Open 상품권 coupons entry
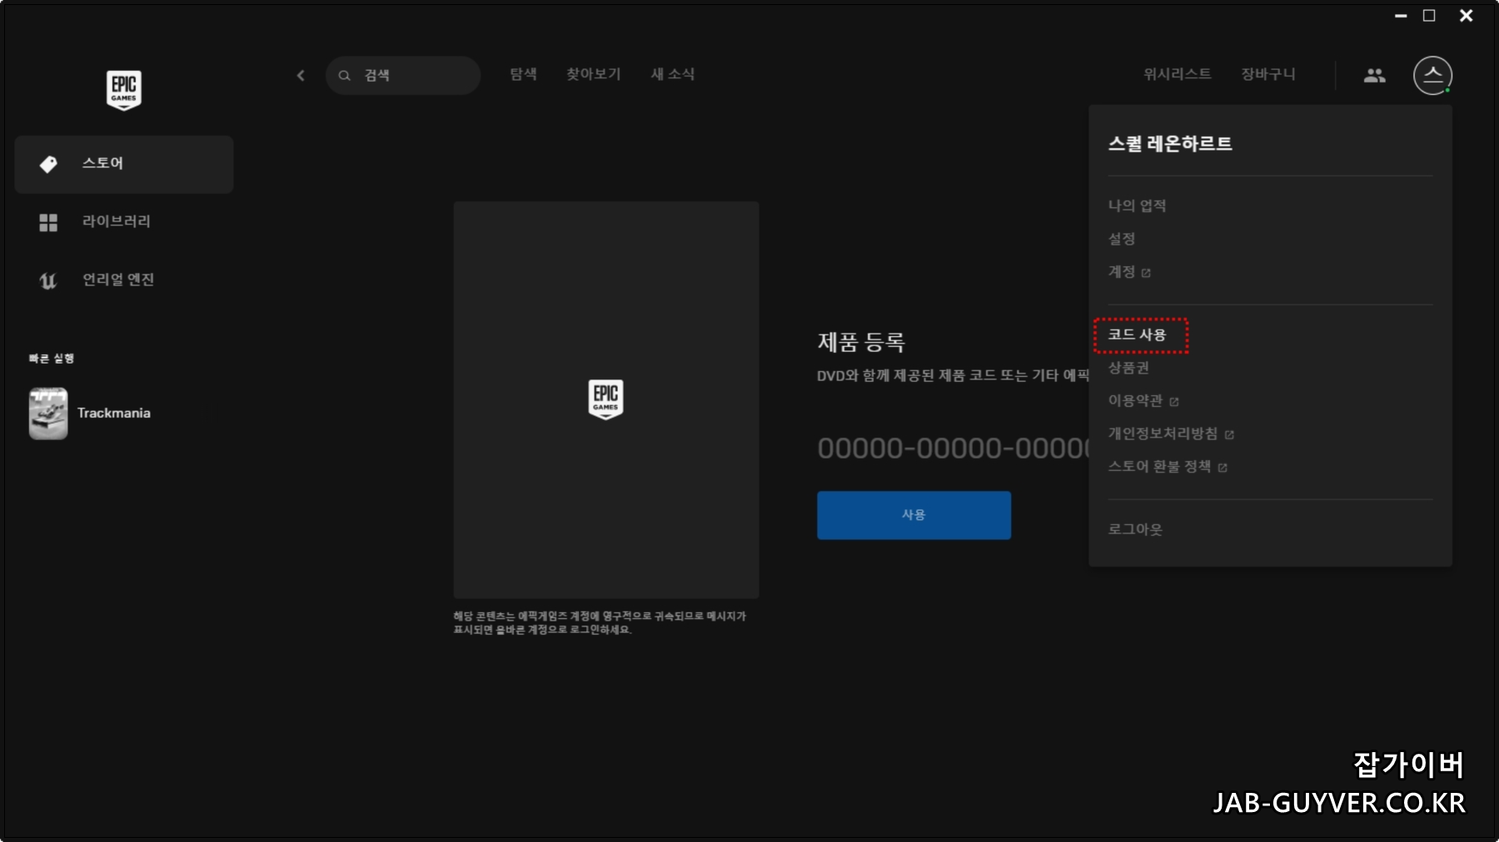 pyautogui.click(x=1128, y=368)
